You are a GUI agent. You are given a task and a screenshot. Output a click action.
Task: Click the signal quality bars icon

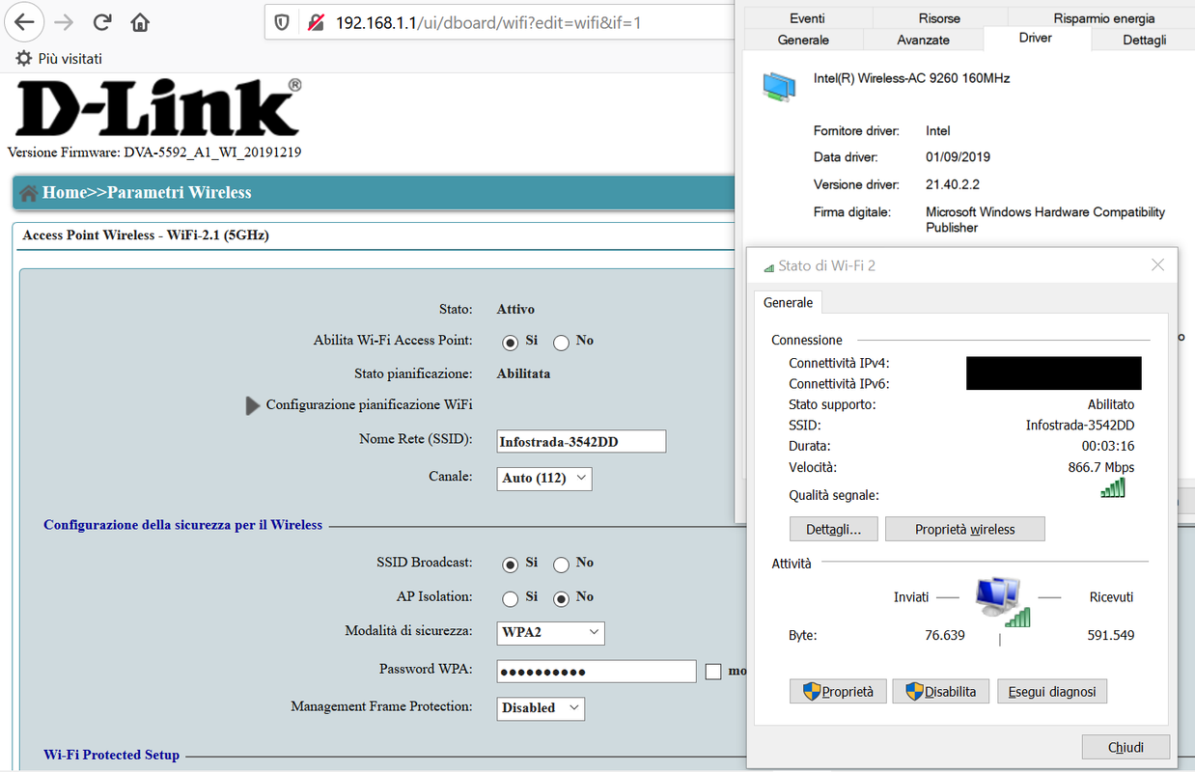point(1113,488)
